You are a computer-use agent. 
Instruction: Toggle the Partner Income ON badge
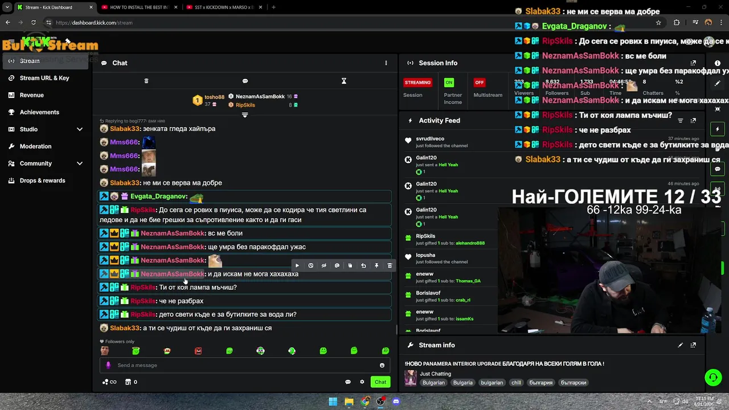449,83
